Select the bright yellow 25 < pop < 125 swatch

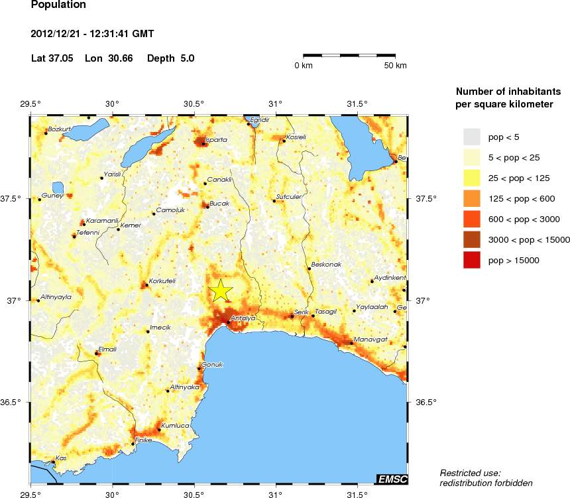[x=471, y=178]
